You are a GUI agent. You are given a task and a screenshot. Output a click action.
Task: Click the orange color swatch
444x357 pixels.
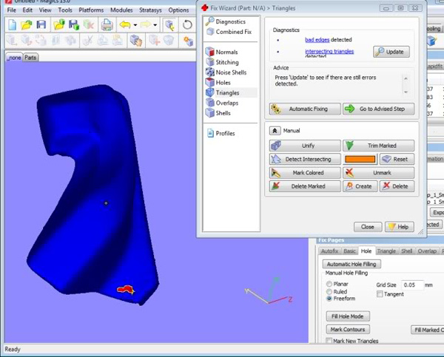(360, 159)
